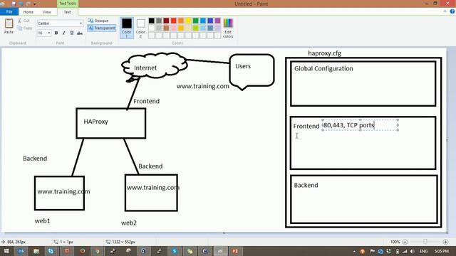The width and height of the screenshot is (456, 256).
Task: Click the 5:05 PM taskbar clock
Action: click(442, 251)
